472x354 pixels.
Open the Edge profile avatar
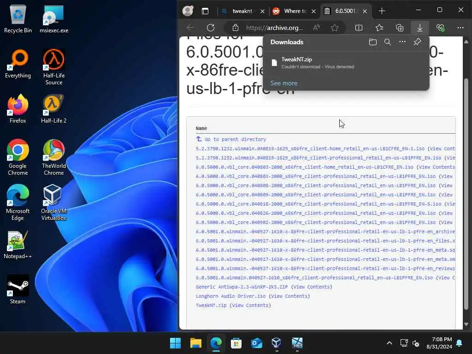pos(188,11)
